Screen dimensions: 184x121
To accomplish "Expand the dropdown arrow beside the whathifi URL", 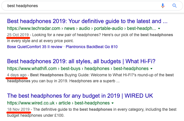I will pos(151,69).
